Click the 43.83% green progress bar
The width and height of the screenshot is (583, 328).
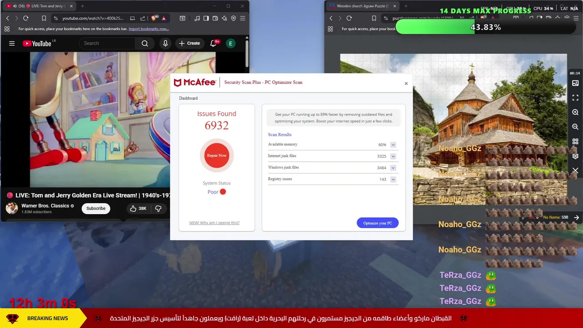(486, 27)
